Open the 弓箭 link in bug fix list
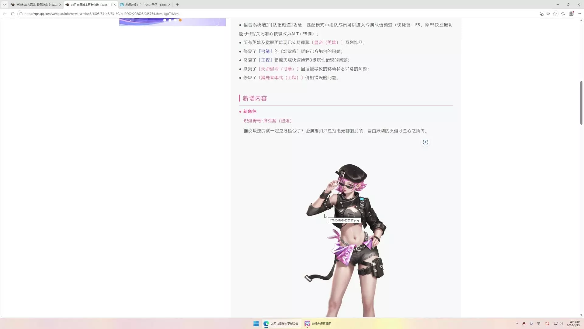 point(265,51)
